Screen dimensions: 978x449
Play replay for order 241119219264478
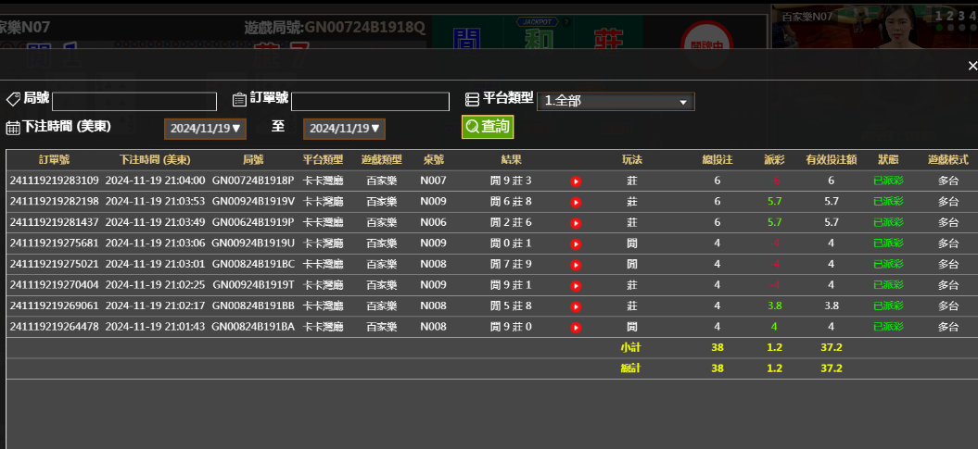[x=576, y=328]
